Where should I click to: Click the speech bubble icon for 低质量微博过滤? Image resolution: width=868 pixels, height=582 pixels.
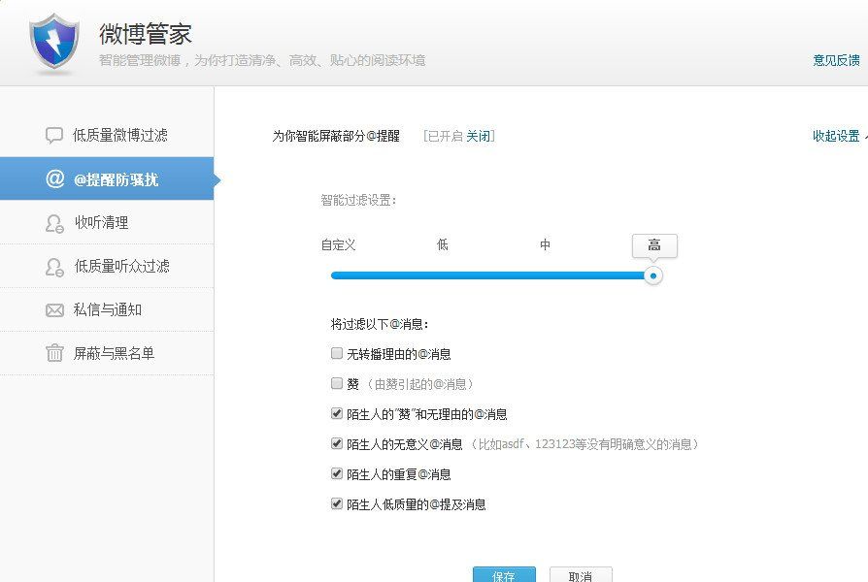pyautogui.click(x=54, y=136)
